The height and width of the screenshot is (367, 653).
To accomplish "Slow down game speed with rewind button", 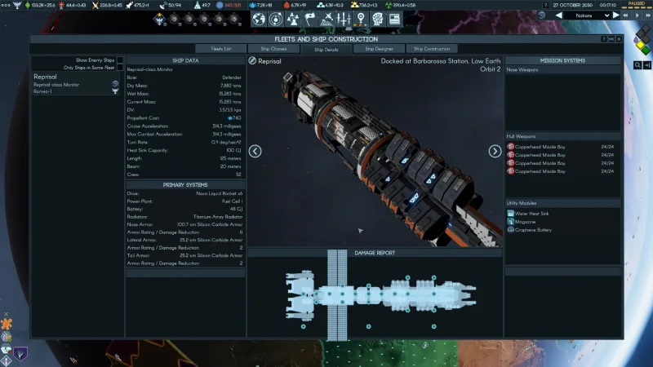I will pyautogui.click(x=625, y=15).
